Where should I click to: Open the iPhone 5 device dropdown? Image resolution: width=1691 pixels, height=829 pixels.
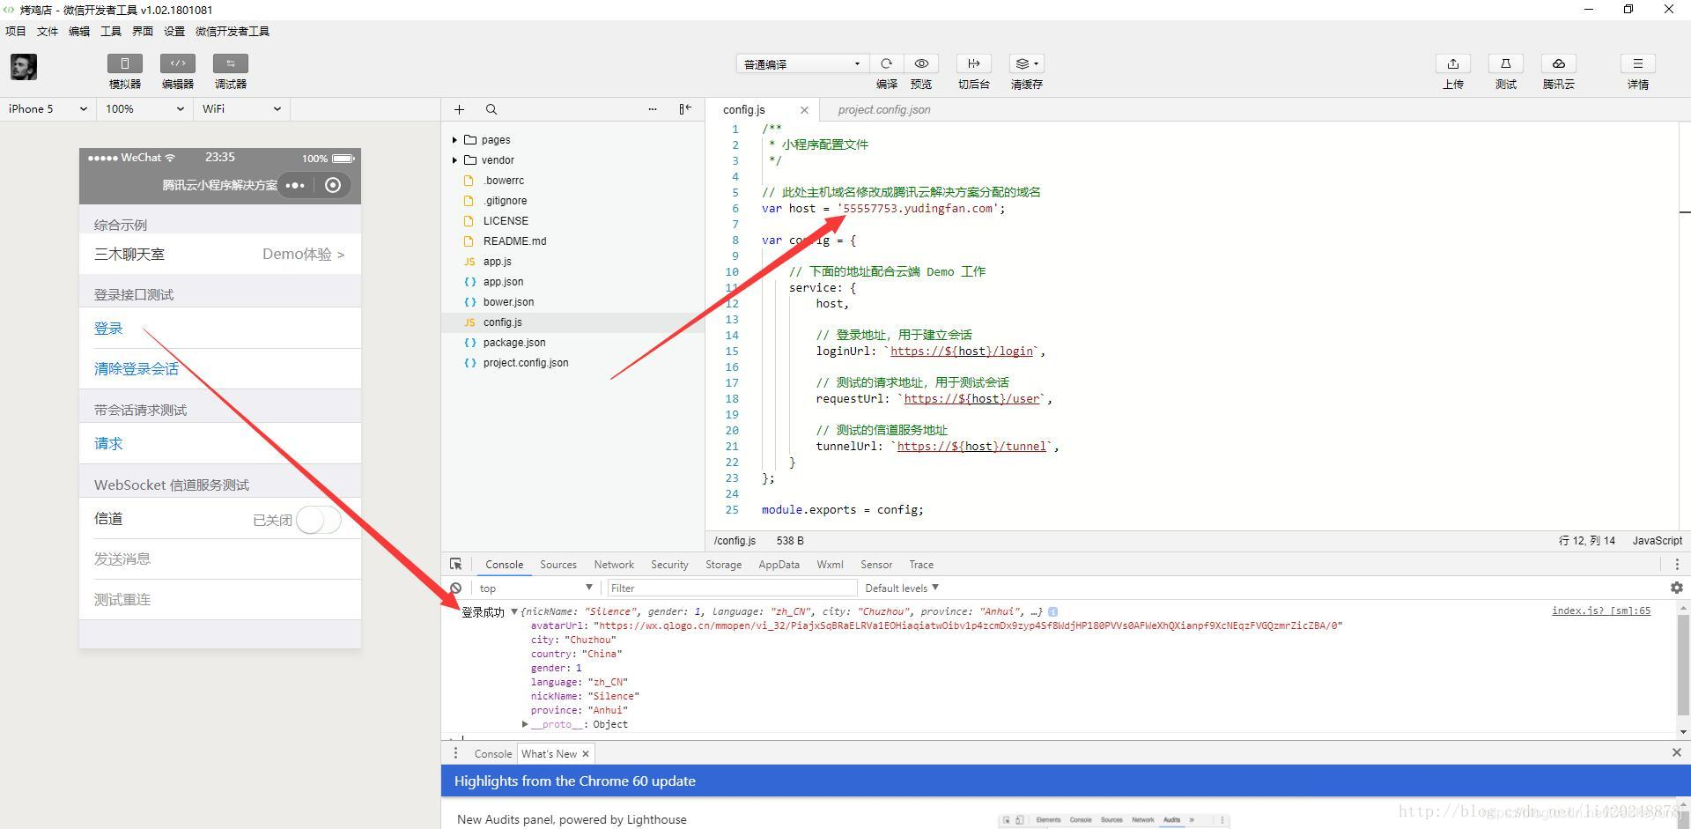pyautogui.click(x=48, y=109)
